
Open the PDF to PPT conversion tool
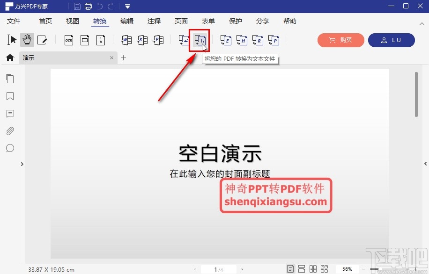coord(158,40)
